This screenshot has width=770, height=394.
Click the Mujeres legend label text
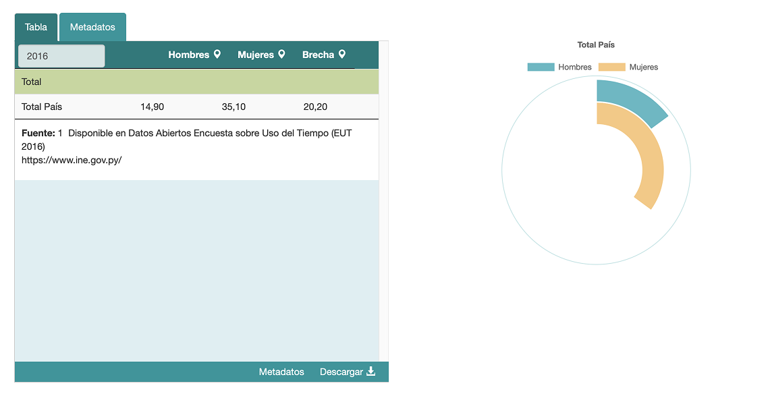click(644, 67)
